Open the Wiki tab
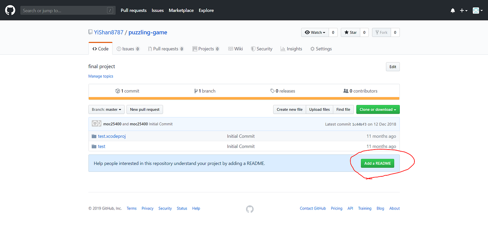The image size is (488, 229). coord(236,49)
